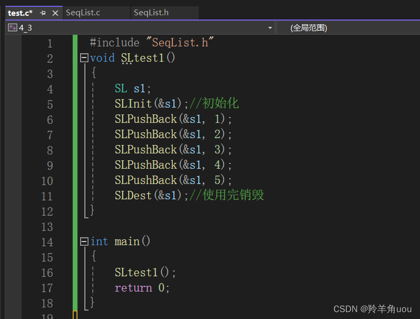Click line number 18
The image size is (420, 319).
pyautogui.click(x=47, y=304)
